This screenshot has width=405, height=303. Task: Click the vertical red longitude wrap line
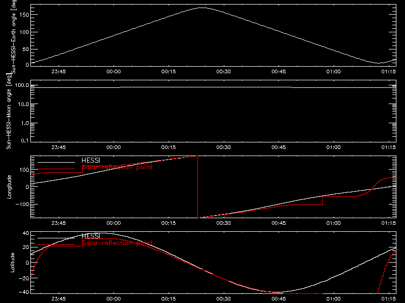[x=198, y=187]
